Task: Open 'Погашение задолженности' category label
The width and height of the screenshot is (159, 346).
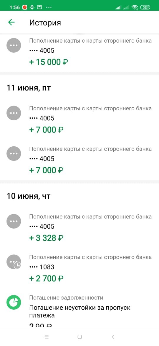Action: pos(66,298)
